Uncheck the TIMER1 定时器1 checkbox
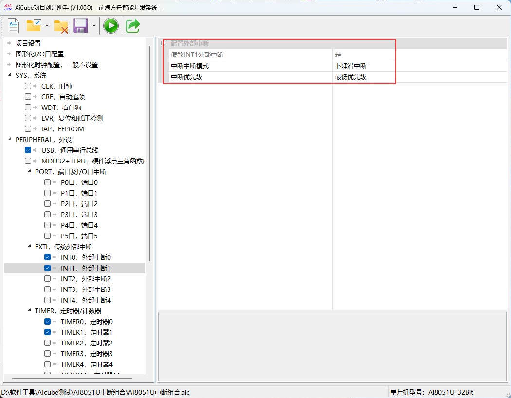This screenshot has height=398, width=511. point(48,332)
